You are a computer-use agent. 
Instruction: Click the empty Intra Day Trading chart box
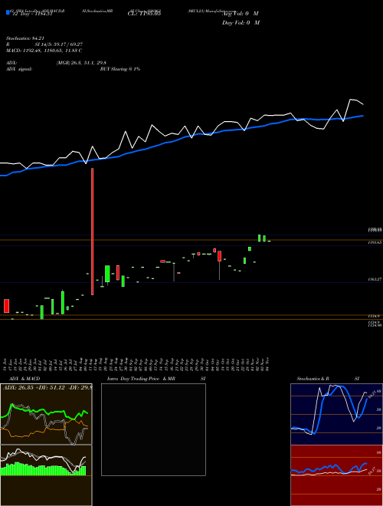point(153,429)
